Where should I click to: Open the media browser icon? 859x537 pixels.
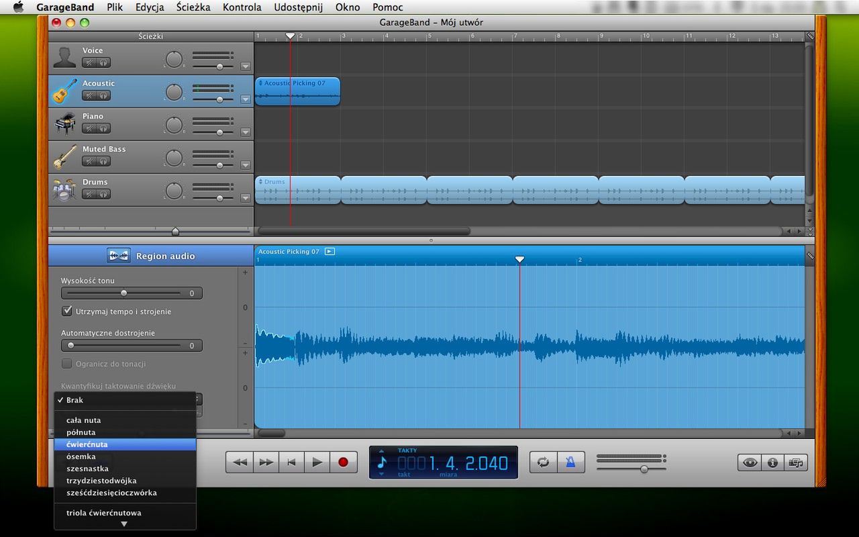(795, 462)
